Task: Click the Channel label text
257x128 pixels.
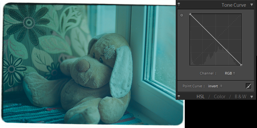Action: [x=208, y=74]
